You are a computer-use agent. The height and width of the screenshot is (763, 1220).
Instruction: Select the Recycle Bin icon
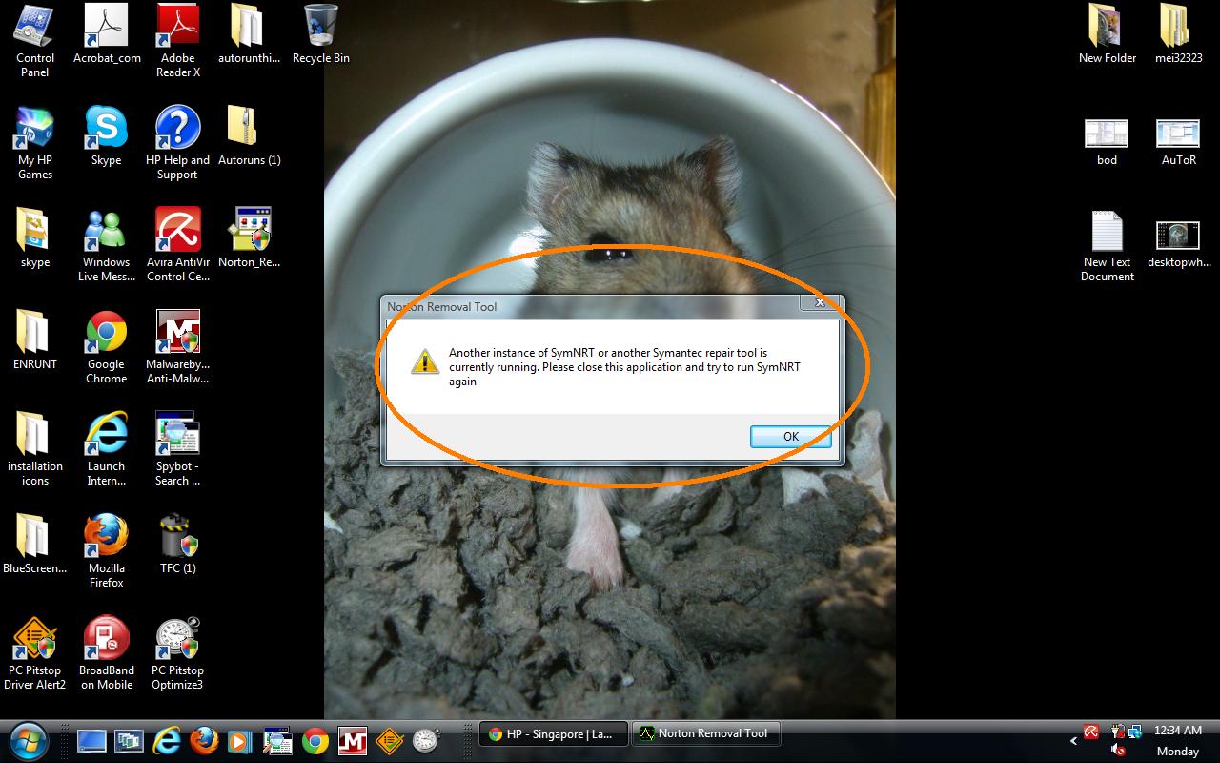321,33
